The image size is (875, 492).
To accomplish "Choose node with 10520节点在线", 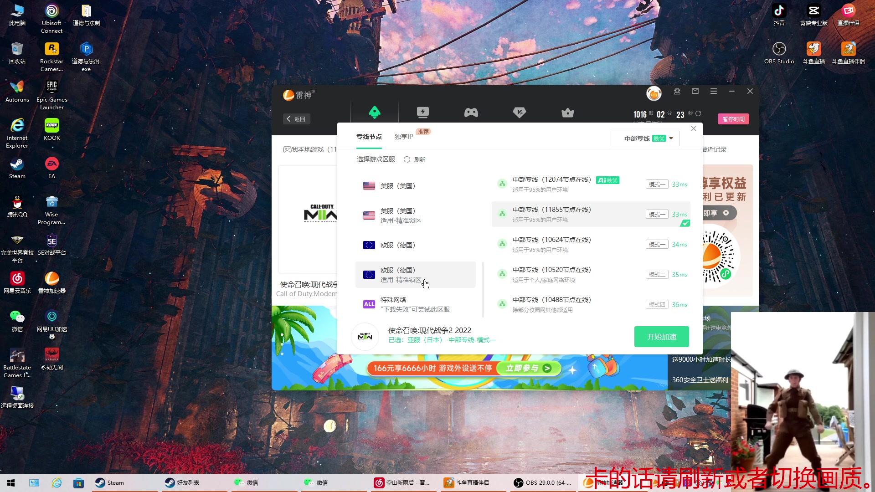I will tap(591, 274).
